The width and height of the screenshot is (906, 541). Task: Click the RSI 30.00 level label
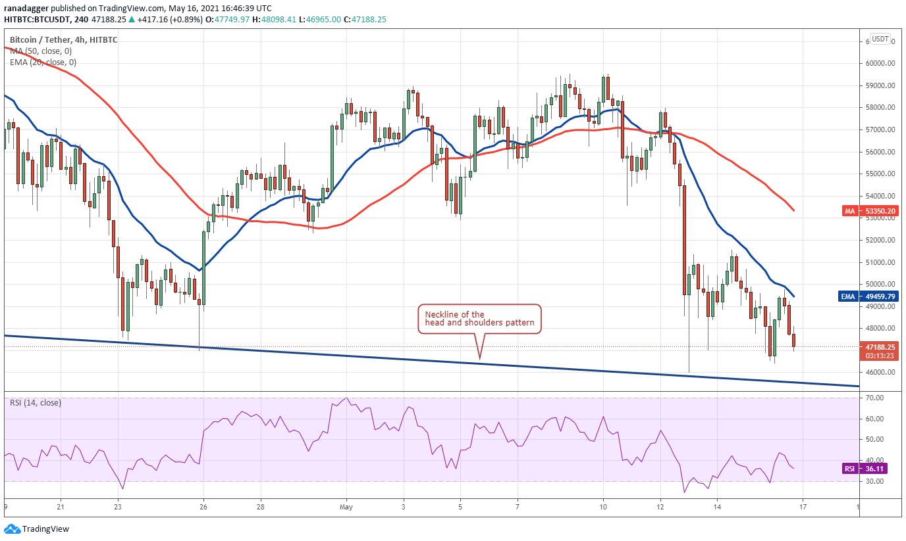876,481
